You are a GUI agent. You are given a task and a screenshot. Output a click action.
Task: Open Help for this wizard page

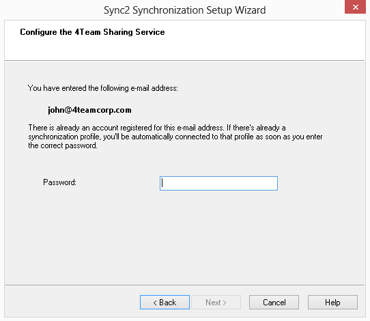coord(332,302)
